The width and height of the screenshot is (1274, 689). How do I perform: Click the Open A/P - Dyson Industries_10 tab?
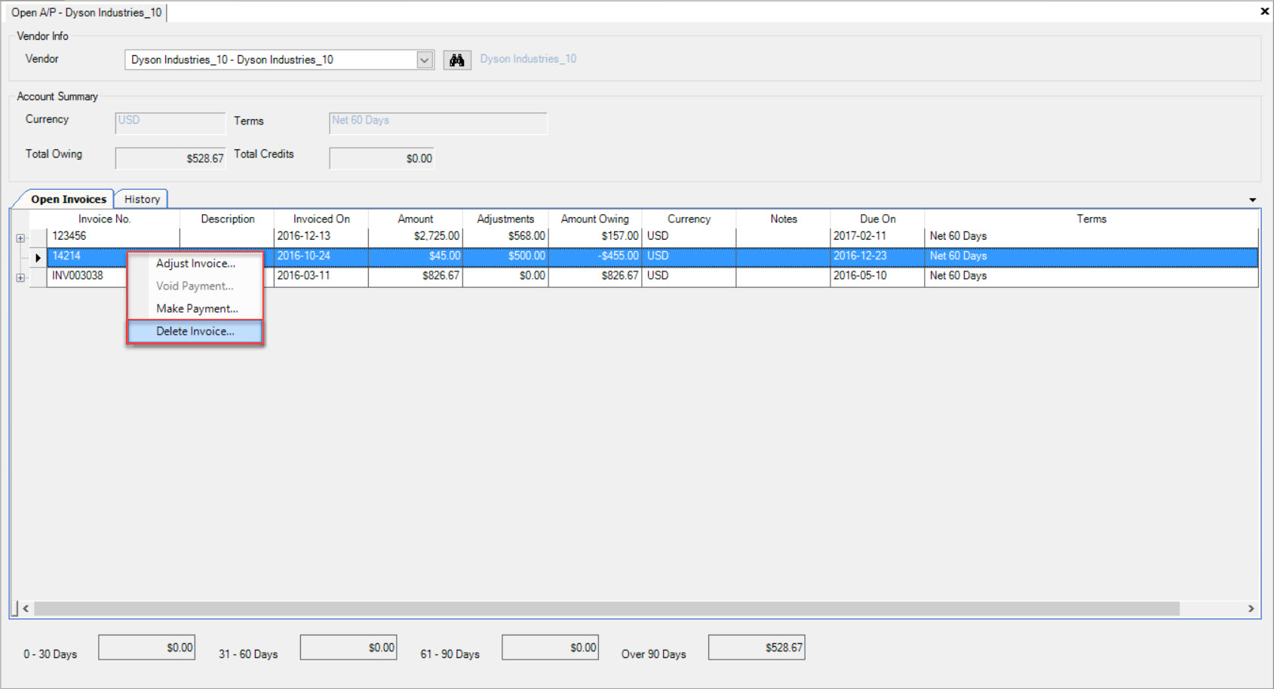[x=87, y=12]
